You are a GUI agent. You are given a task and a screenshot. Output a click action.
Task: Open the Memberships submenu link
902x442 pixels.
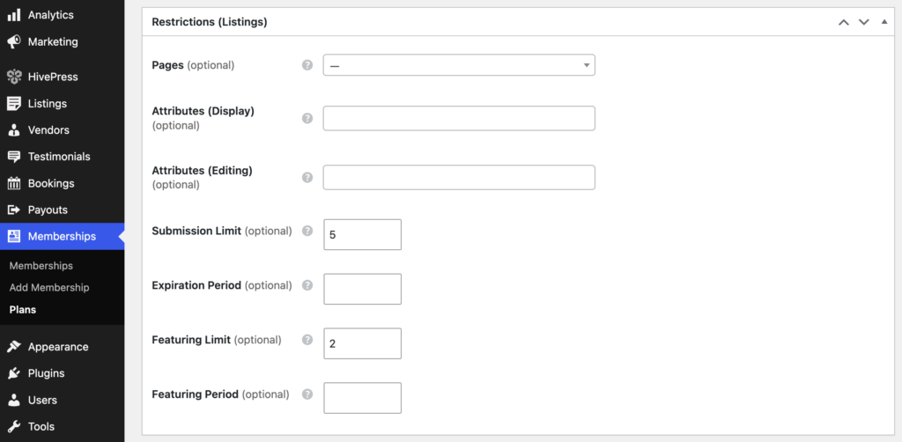pos(41,266)
